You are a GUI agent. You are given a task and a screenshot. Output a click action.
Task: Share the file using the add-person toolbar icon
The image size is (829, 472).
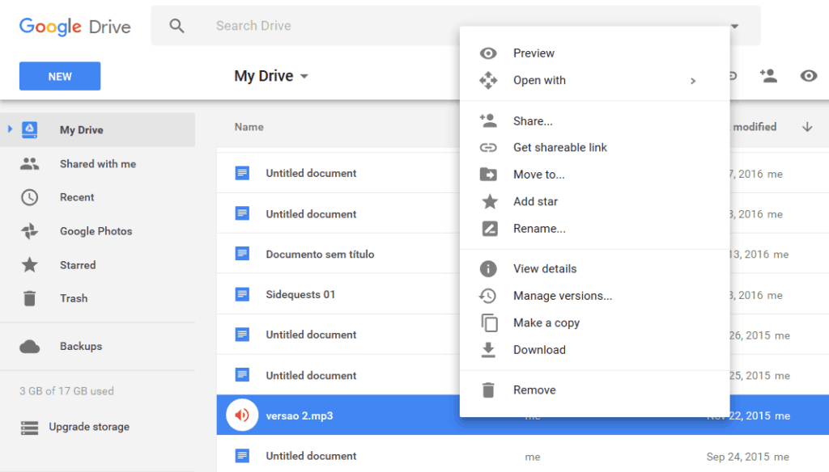coord(768,75)
